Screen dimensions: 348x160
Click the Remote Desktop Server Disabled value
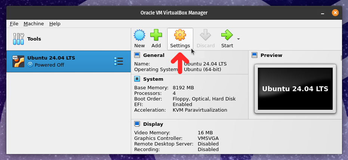(x=208, y=144)
